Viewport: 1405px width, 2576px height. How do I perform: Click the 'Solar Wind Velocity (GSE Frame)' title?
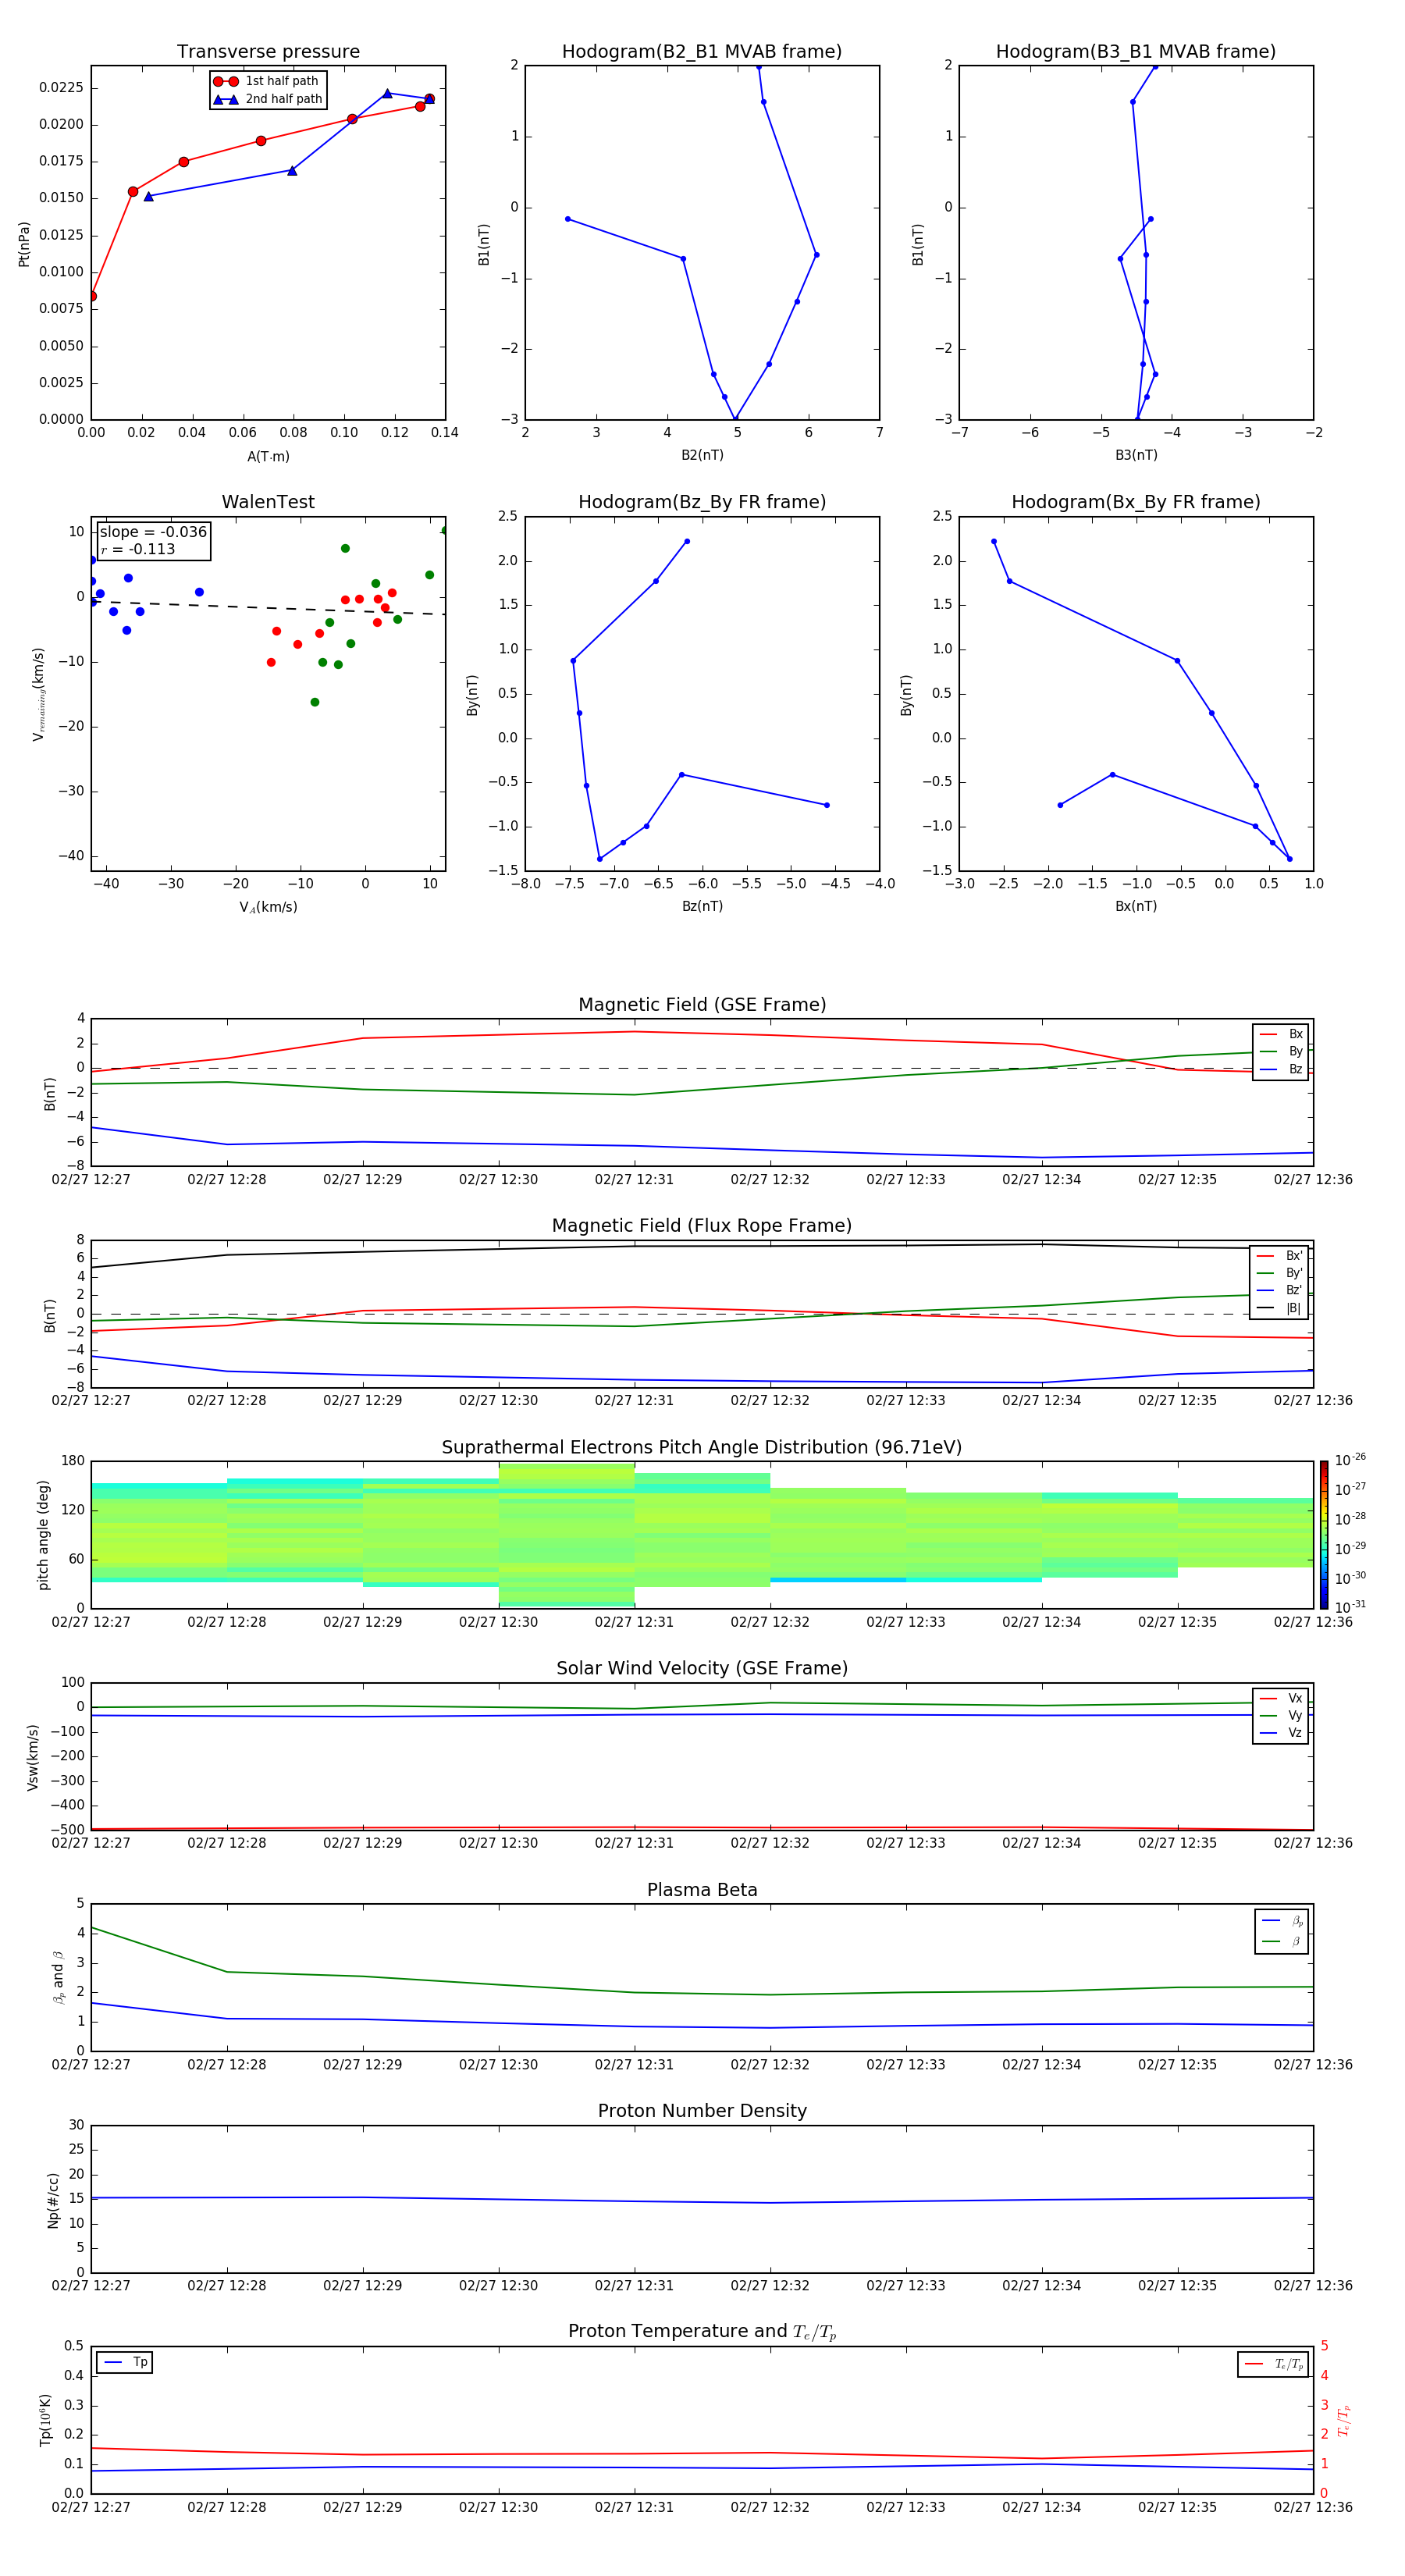[x=702, y=1669]
